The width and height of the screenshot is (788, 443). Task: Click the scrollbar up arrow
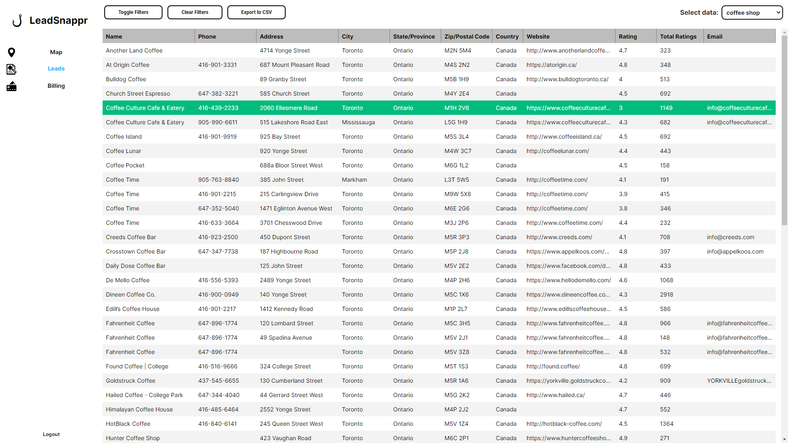pyautogui.click(x=784, y=32)
